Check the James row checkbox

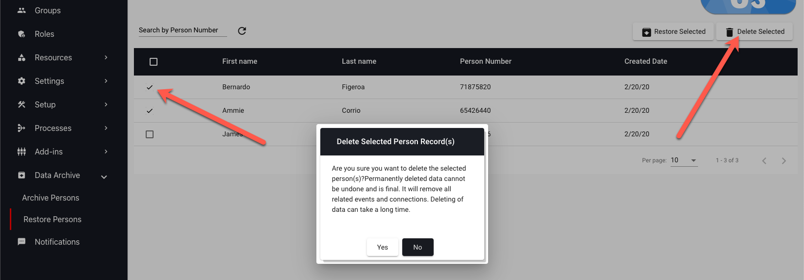coord(150,134)
